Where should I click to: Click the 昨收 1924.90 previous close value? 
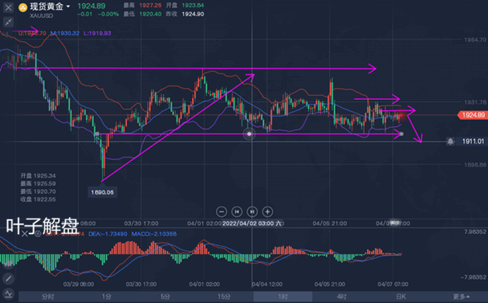(x=185, y=14)
